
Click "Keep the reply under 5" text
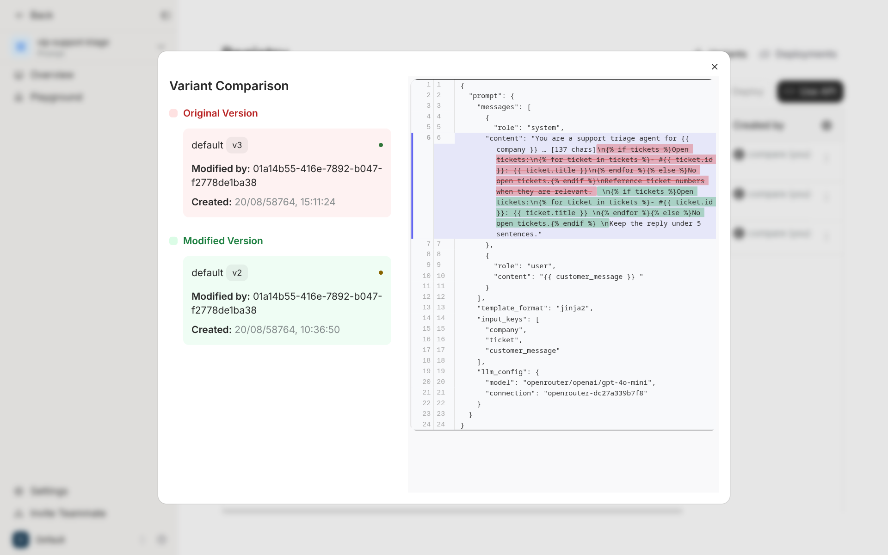tap(655, 223)
